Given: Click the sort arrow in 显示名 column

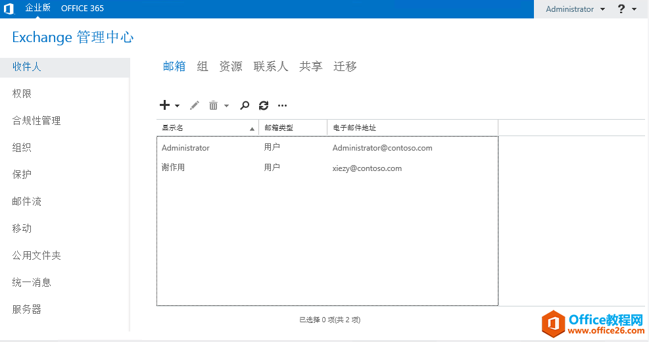Looking at the screenshot, I should [252, 129].
